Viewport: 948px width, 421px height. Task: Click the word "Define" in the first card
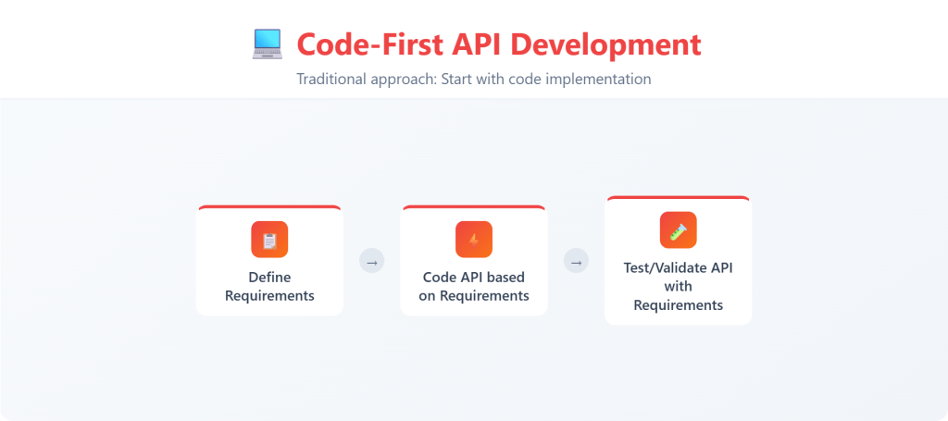pyautogui.click(x=269, y=277)
